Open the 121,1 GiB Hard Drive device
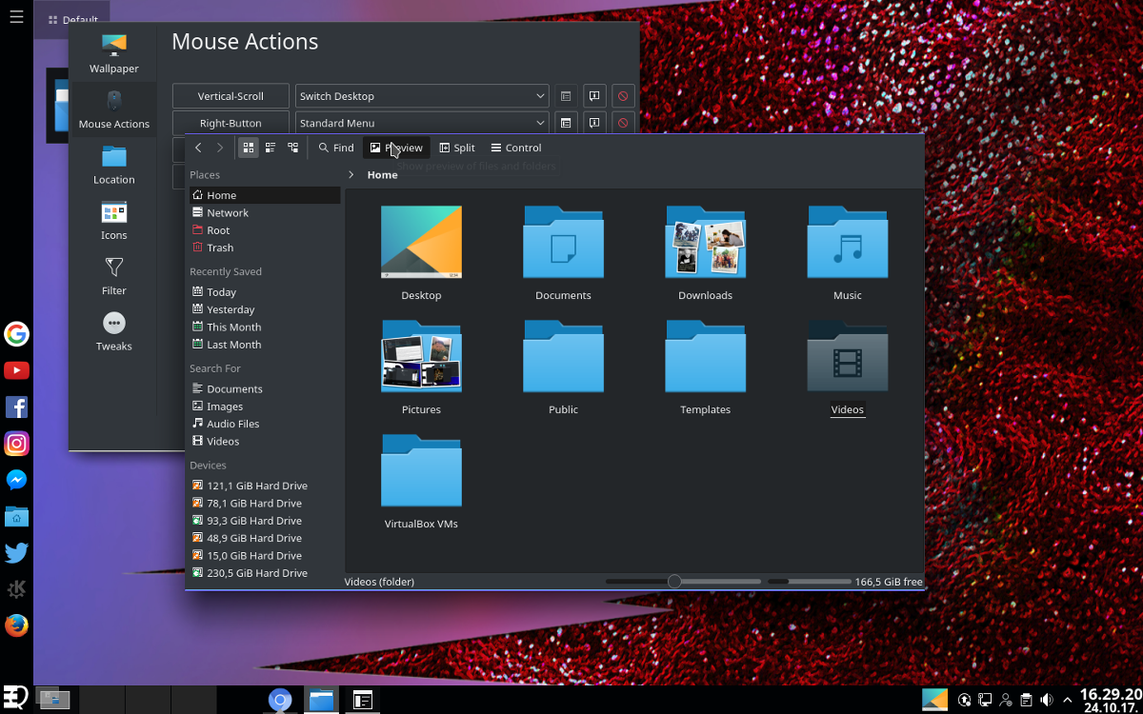Image resolution: width=1143 pixels, height=714 pixels. tap(263, 486)
